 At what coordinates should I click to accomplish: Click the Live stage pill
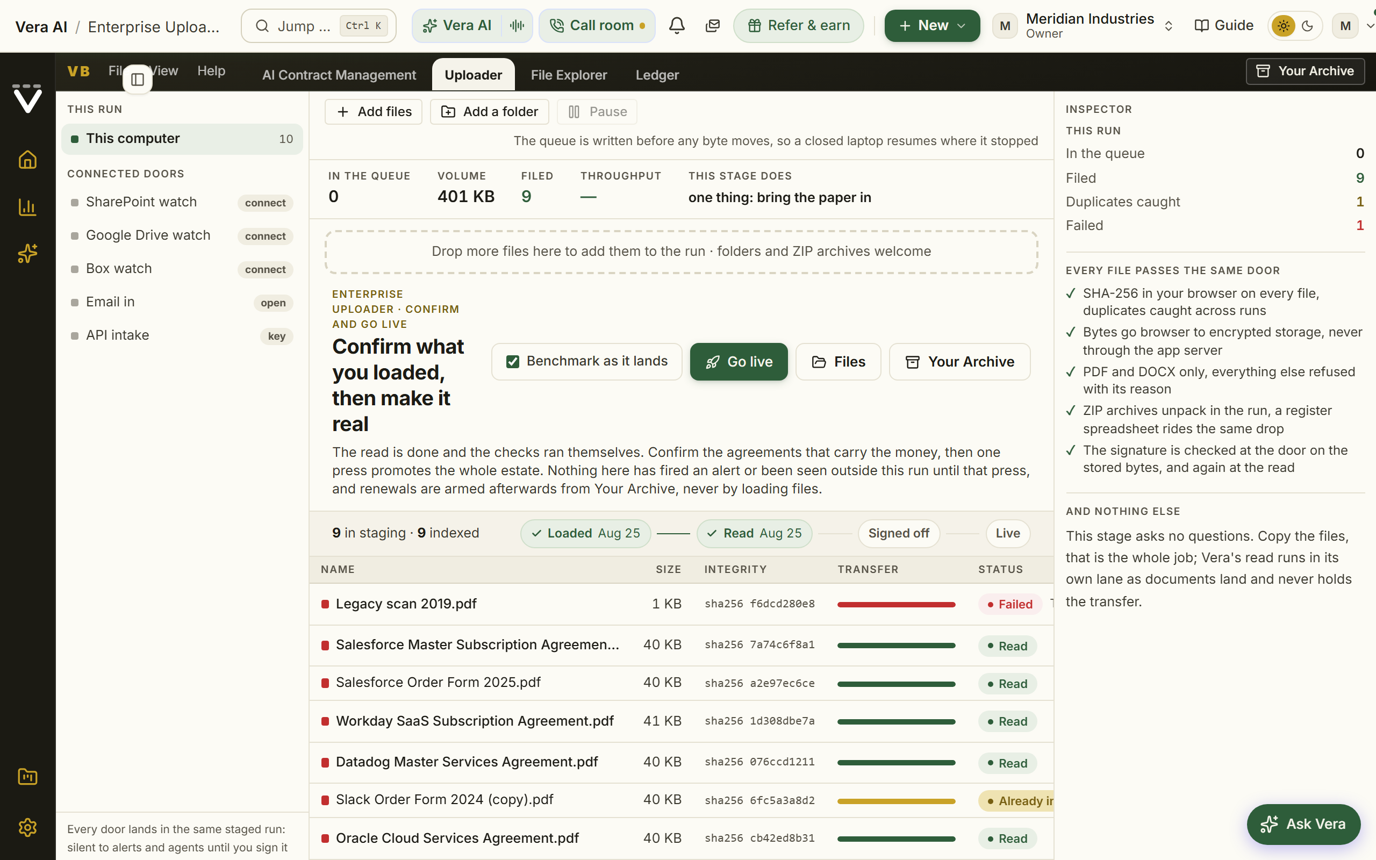pyautogui.click(x=1008, y=533)
